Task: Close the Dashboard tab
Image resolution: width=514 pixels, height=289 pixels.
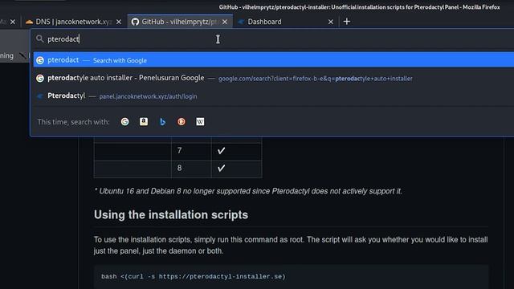Action: [330, 22]
